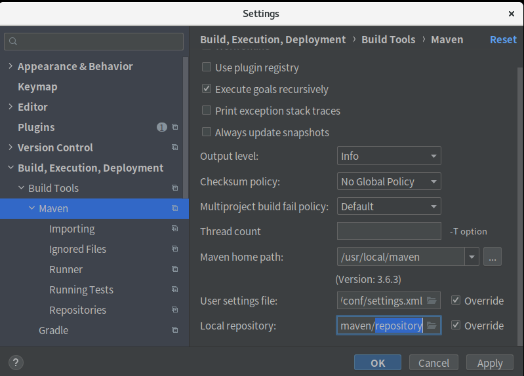524x376 pixels.
Task: Toggle Execute goals recursively checkbox
Action: [x=207, y=89]
